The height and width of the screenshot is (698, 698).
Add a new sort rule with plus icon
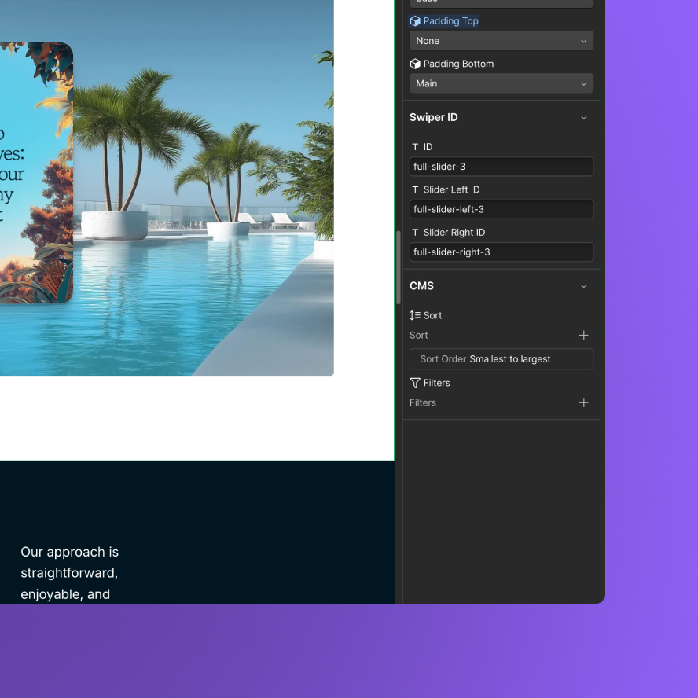click(583, 335)
